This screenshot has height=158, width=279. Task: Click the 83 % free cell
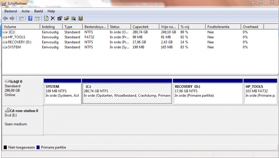coord(184,47)
